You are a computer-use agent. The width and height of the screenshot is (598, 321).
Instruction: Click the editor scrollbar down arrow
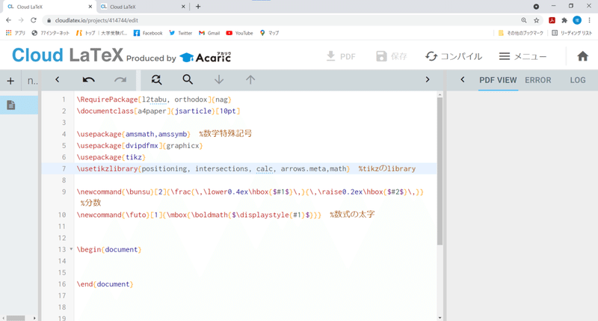tap(440, 317)
